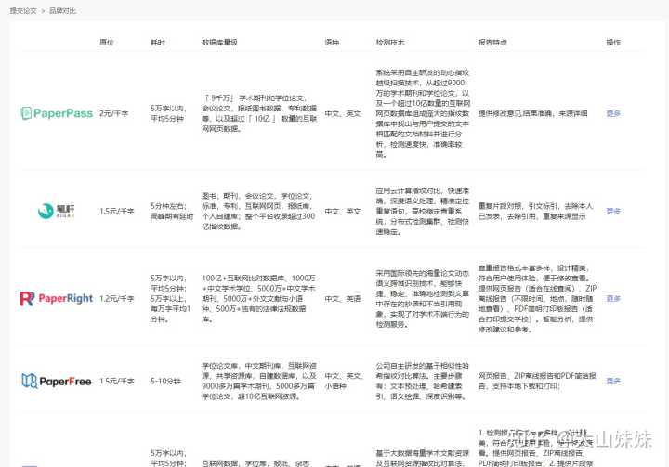The height and width of the screenshot is (467, 669).
Task: Click PaperRight duration cell 每万字平均1分钟
Action: pos(171,299)
